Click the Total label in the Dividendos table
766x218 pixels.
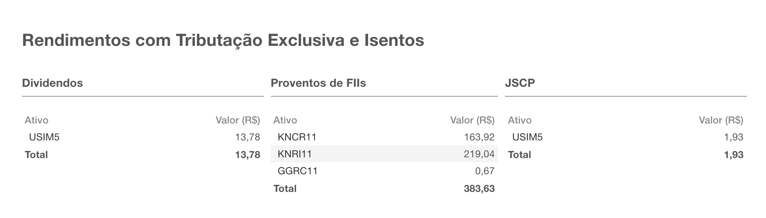[x=36, y=155]
